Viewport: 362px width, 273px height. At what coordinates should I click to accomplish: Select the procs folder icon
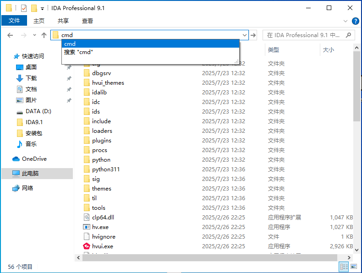point(87,150)
